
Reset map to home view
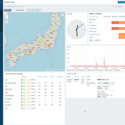(x=7, y=22)
